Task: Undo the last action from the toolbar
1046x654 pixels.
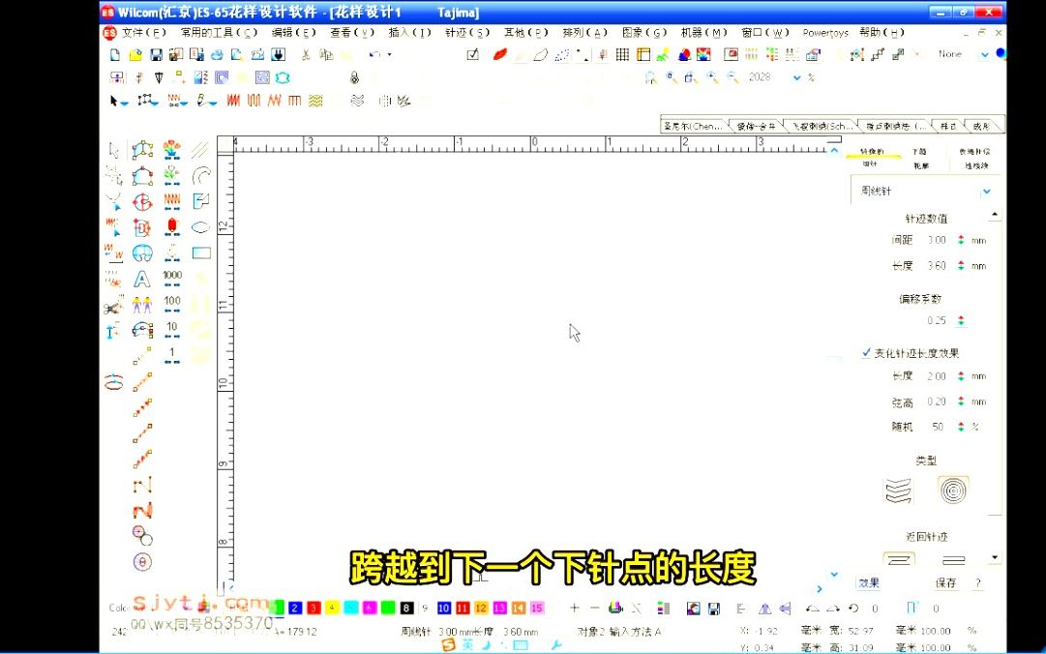Action: coord(373,55)
